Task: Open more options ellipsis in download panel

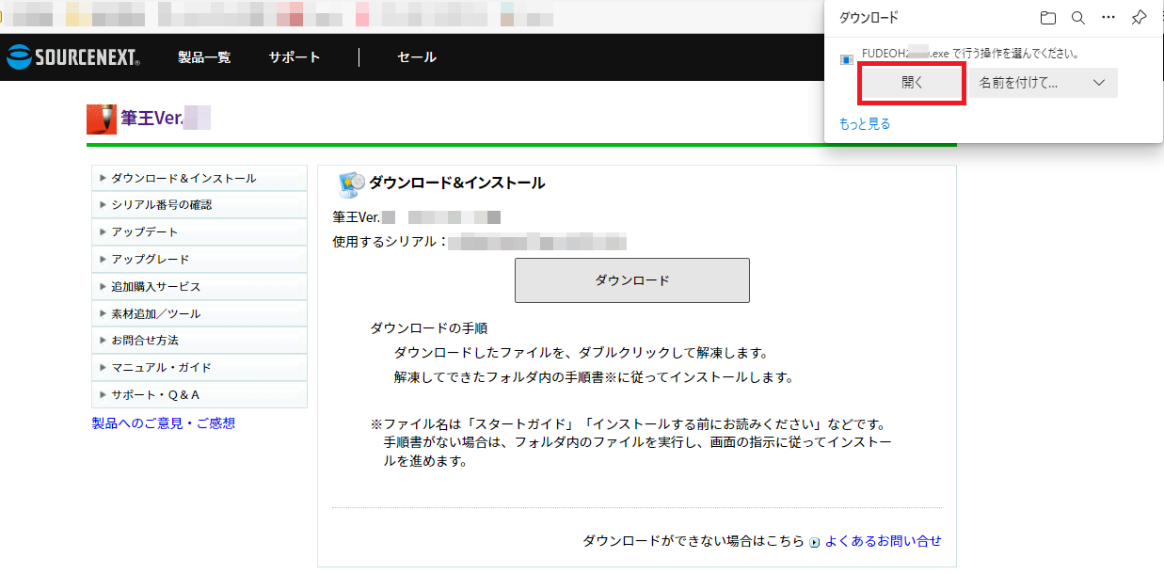Action: tap(1108, 18)
